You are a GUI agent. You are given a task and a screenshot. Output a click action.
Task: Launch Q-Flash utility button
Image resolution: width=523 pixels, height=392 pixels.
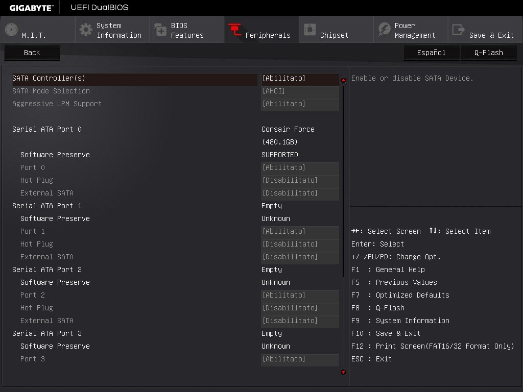488,53
